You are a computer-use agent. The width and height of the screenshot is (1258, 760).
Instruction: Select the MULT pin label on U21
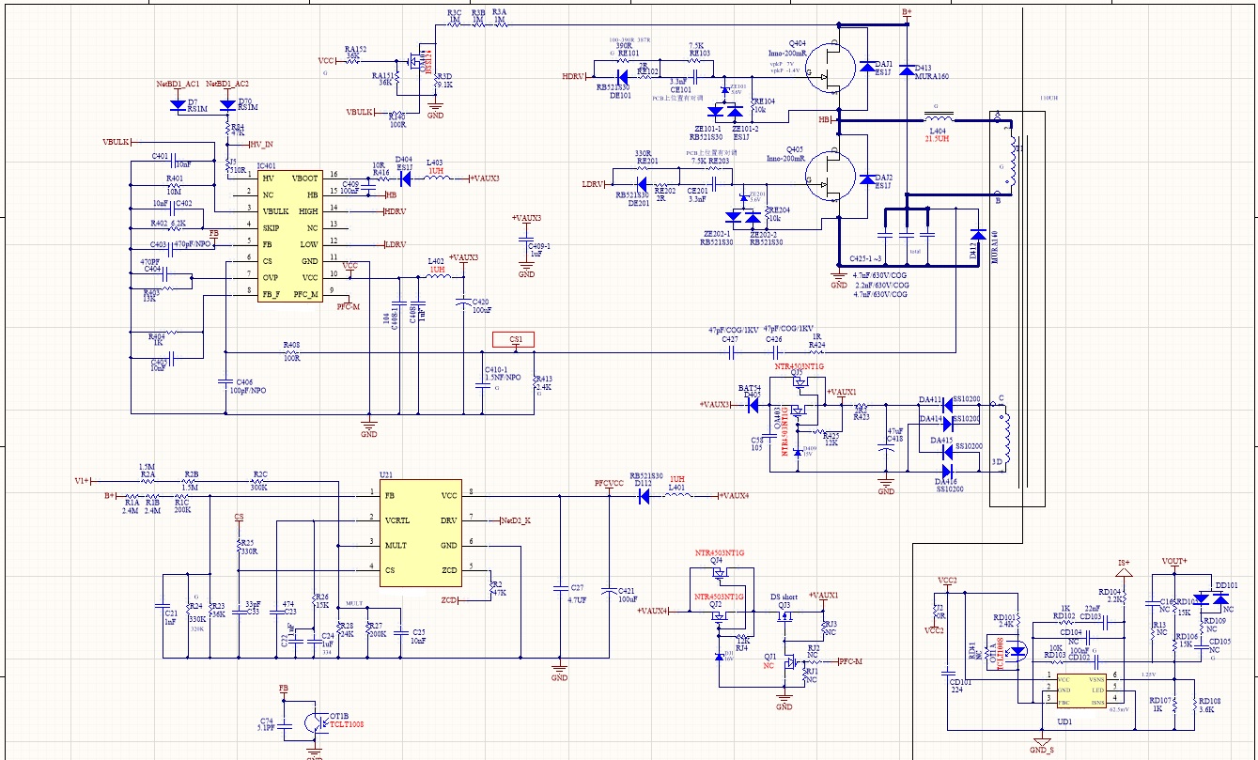point(395,545)
